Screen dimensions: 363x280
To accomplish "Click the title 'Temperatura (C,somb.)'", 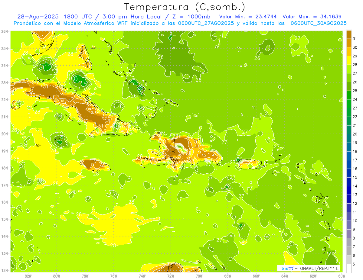I will point(185,7).
